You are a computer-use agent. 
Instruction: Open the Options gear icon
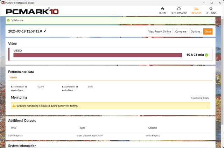tap(211, 9)
